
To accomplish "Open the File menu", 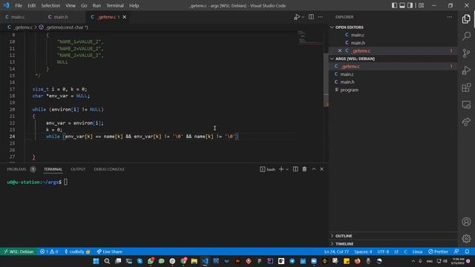I will (x=19, y=5).
